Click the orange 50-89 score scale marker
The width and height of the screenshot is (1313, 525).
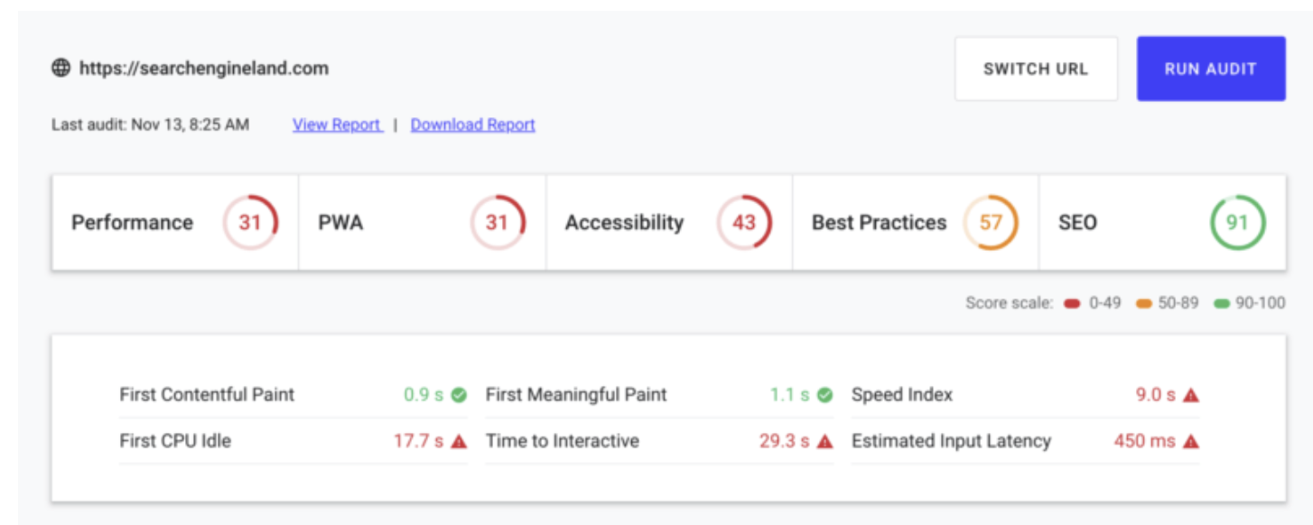[1144, 304]
